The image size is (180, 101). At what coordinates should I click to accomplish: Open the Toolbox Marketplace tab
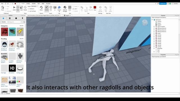tap(3, 18)
